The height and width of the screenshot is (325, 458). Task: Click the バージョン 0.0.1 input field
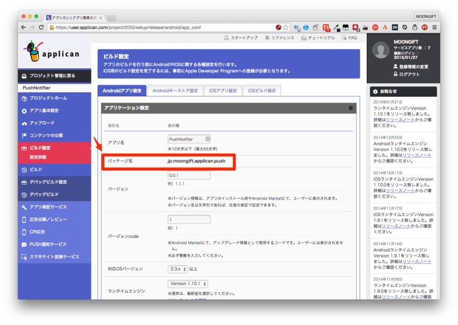tap(189, 175)
